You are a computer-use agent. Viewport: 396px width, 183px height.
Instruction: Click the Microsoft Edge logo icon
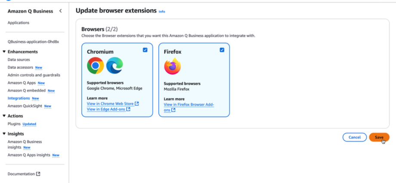(x=114, y=65)
